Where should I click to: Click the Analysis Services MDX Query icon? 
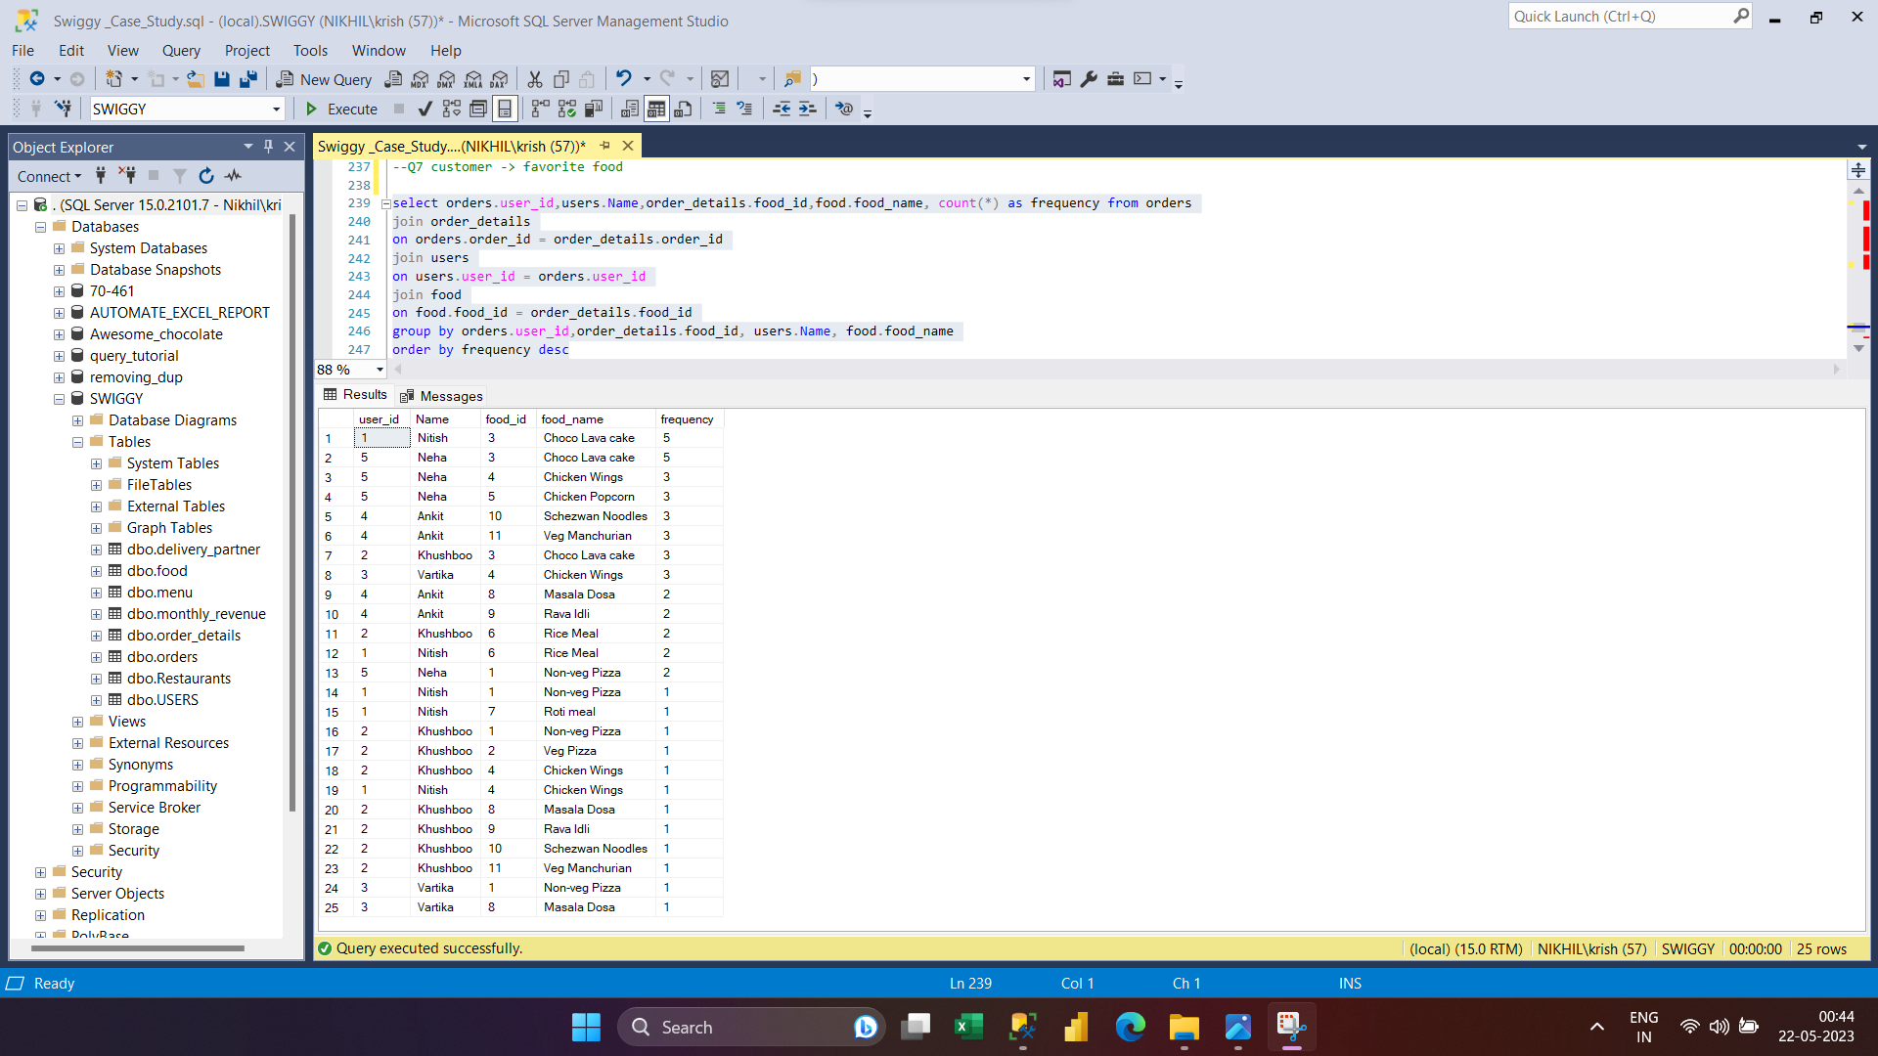point(421,79)
